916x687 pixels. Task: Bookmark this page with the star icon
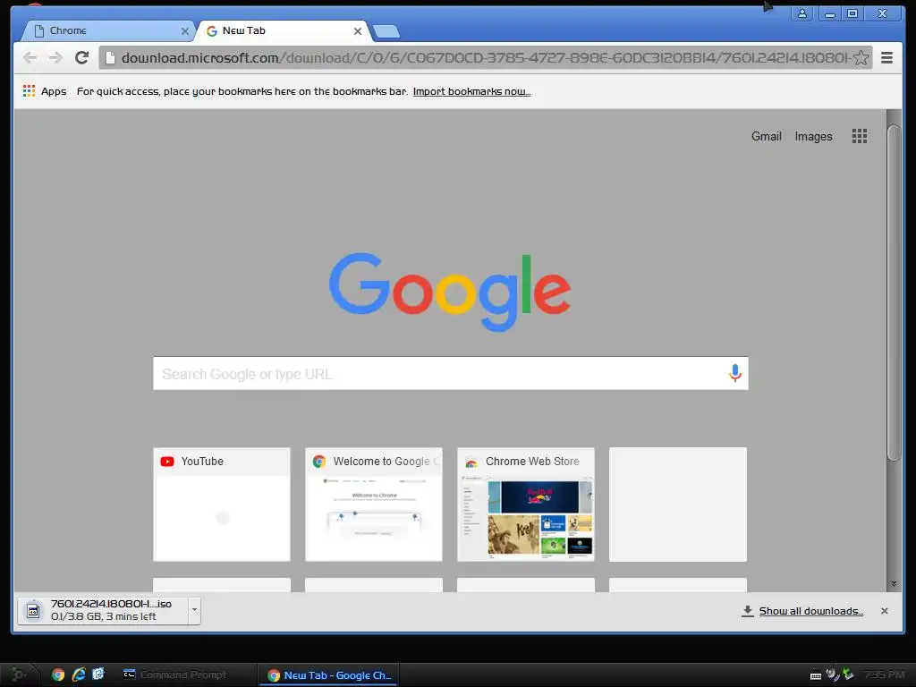point(860,58)
